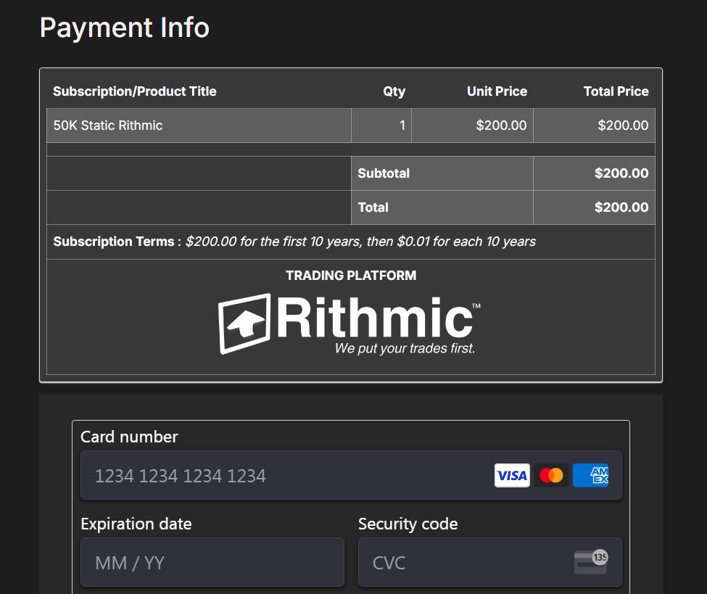Click the 'Unit Price' column header
The height and width of the screenshot is (594, 707).
click(497, 91)
